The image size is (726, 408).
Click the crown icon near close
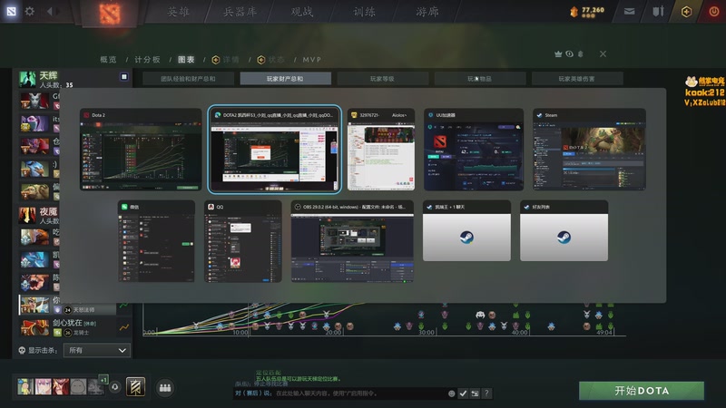click(x=558, y=54)
